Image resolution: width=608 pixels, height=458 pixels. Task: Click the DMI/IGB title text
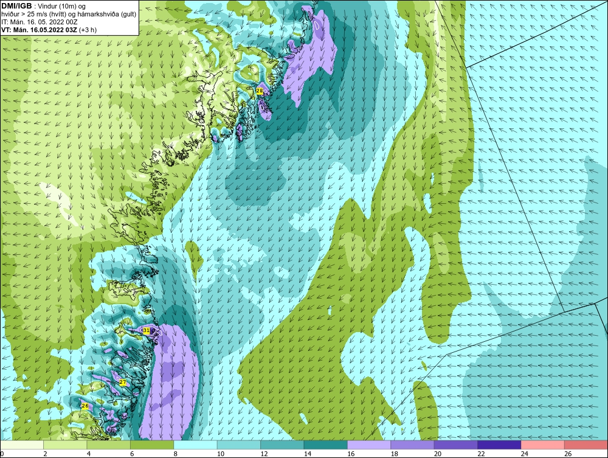pos(16,6)
